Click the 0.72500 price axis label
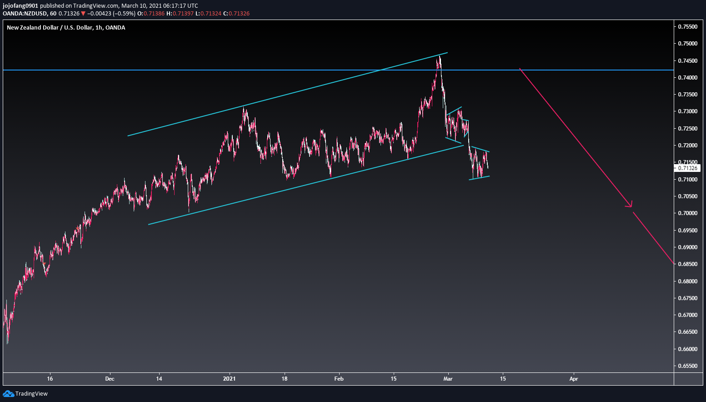 (x=687, y=129)
